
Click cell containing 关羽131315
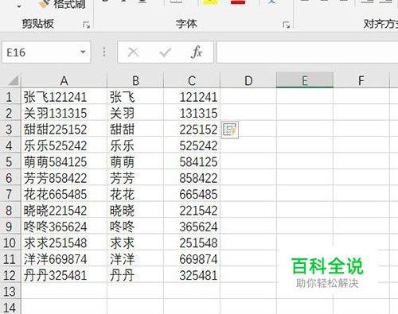(x=64, y=113)
